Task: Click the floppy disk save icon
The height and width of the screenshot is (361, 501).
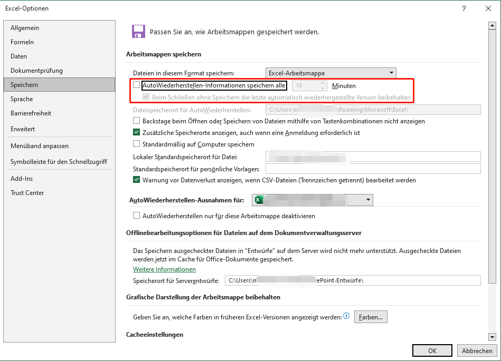Action: 138,31
